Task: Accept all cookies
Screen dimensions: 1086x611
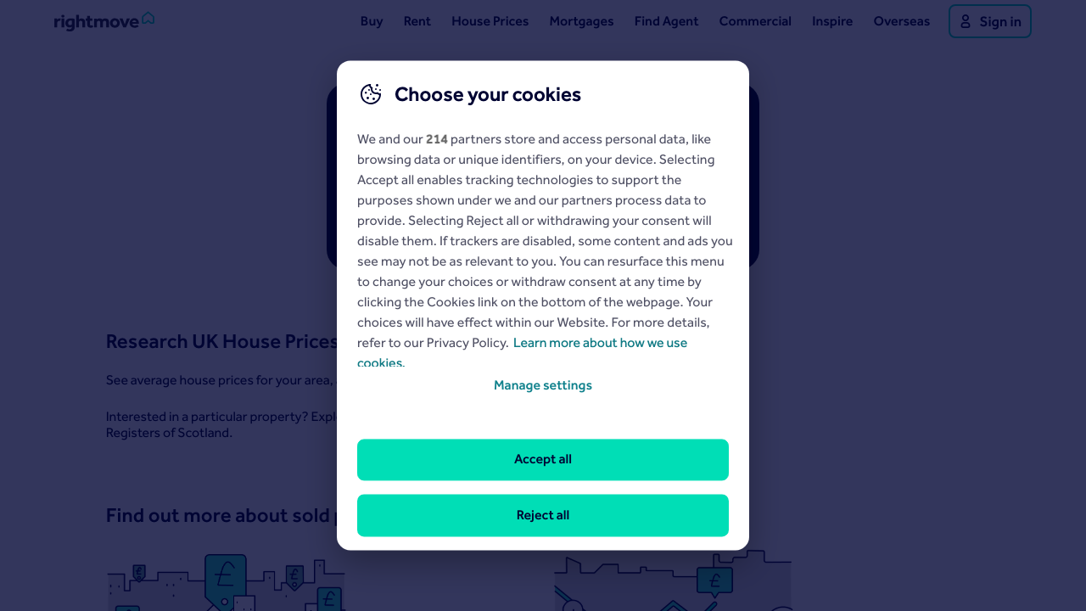Action: tap(543, 460)
